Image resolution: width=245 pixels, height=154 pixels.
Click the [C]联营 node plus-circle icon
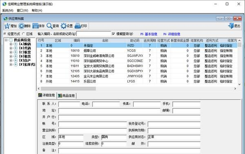click(x=16, y=52)
